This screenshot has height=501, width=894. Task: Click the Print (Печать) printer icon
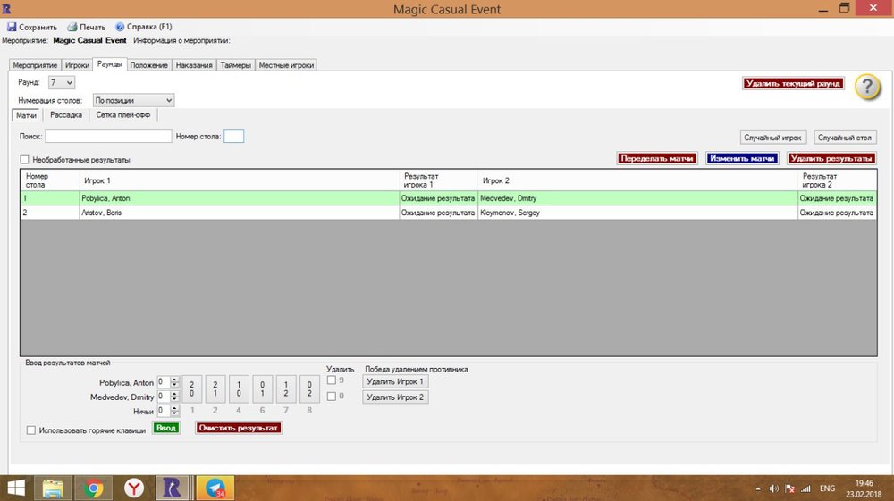click(72, 27)
